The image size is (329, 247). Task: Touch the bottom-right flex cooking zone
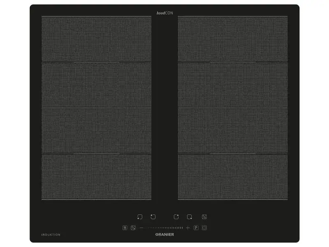[x=233, y=177]
